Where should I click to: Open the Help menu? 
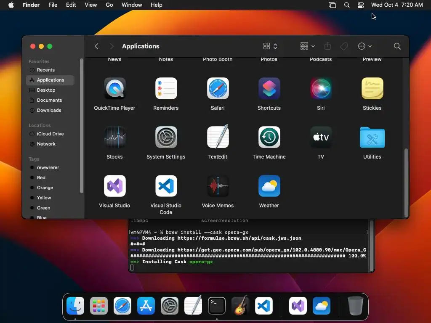click(157, 5)
